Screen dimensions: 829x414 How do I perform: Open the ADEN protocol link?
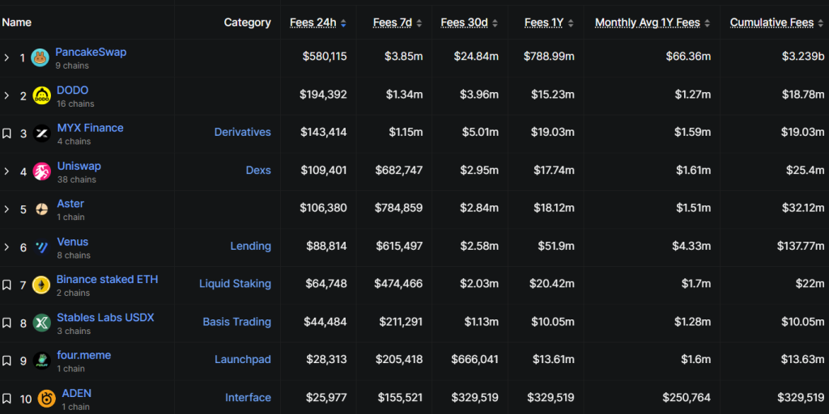[77, 394]
